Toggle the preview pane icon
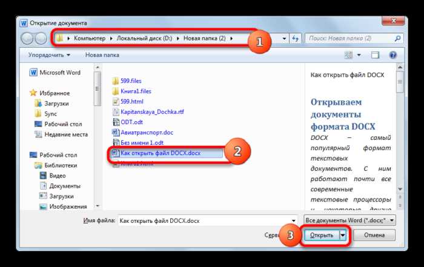The width and height of the screenshot is (424, 267). click(x=375, y=55)
